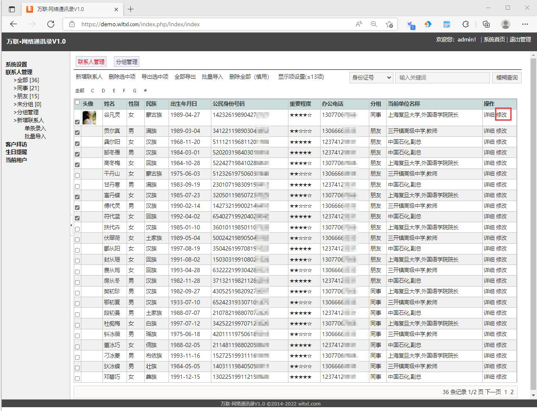Close the 万联·网络通讯录V1.0 tab

(x=116, y=9)
